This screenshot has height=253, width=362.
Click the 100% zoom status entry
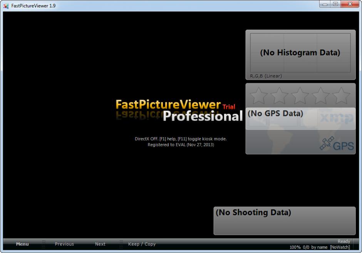tap(295, 247)
